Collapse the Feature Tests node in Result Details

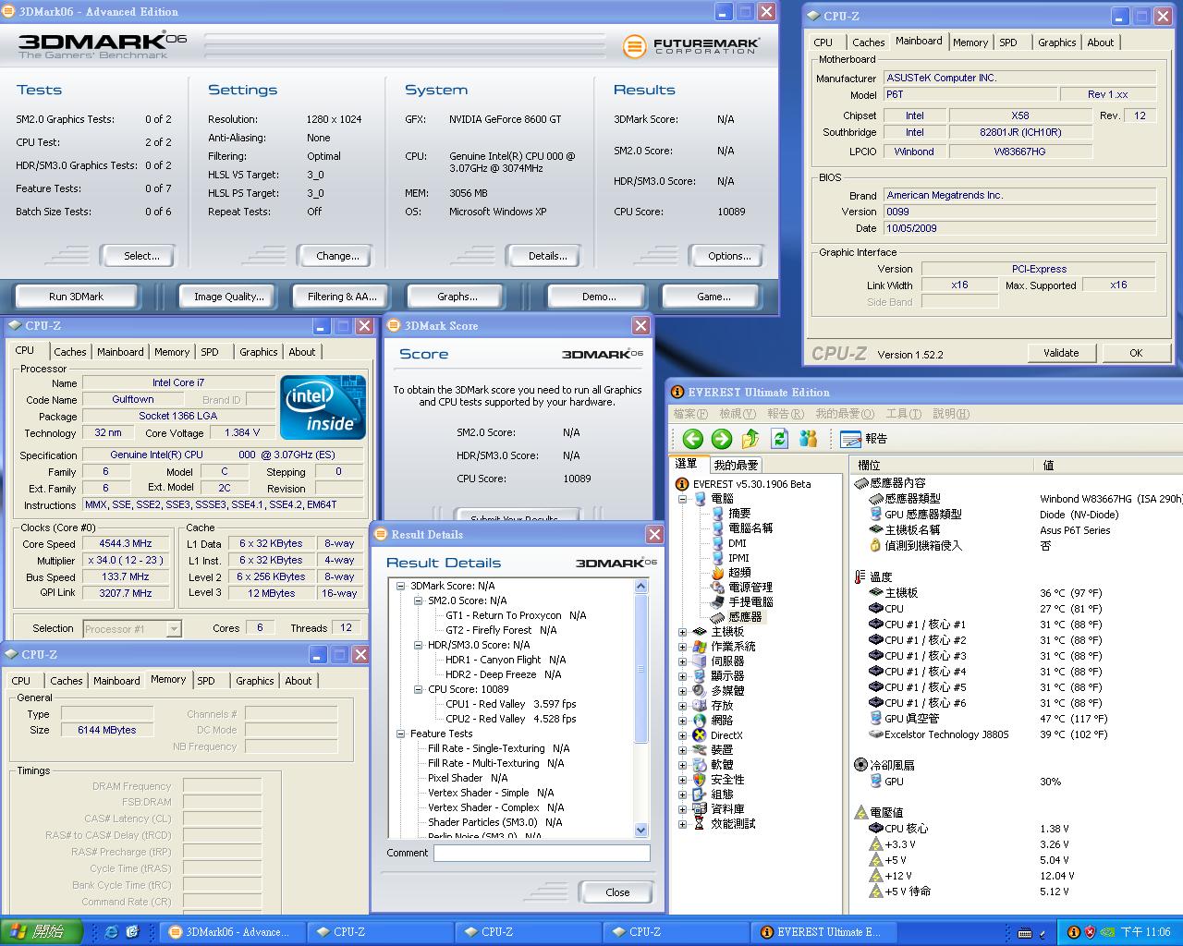point(401,734)
